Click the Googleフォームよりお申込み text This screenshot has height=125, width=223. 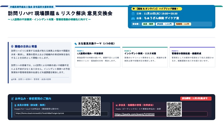point(37,109)
